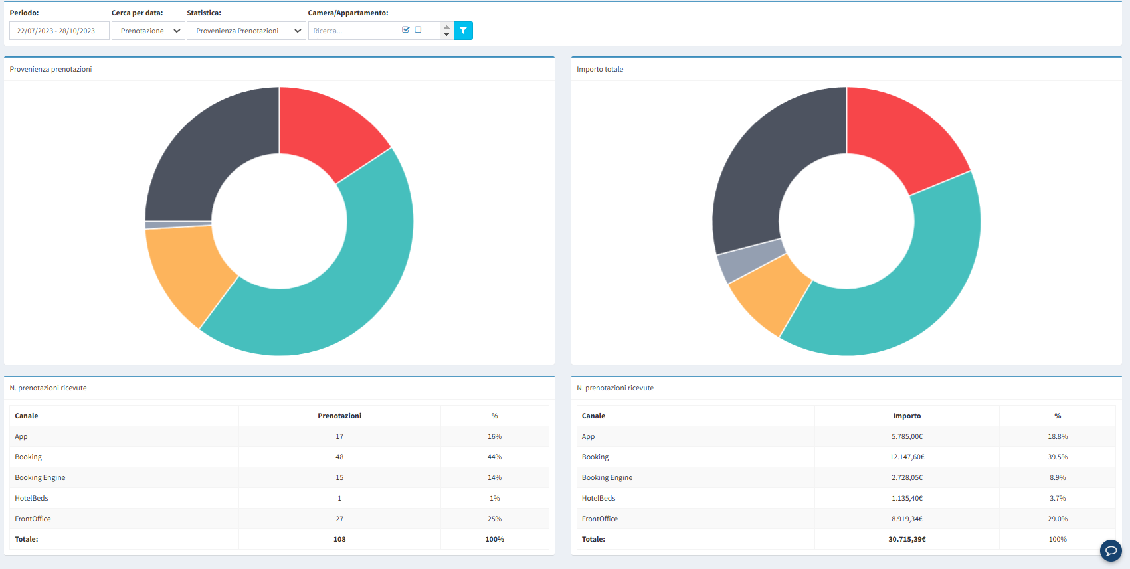Image resolution: width=1130 pixels, height=569 pixels.
Task: Click the up arrow in room list
Action: pyautogui.click(x=446, y=27)
